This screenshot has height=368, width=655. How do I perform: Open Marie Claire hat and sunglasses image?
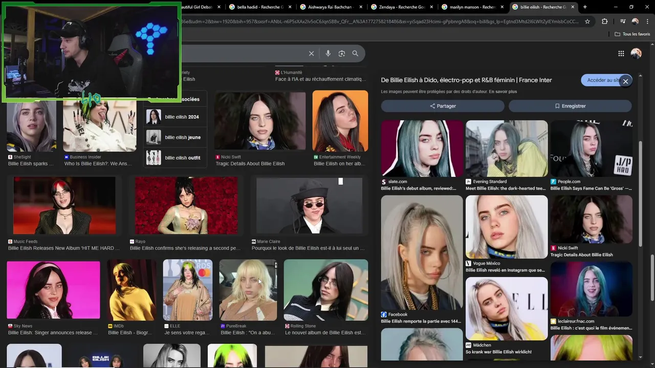click(x=309, y=205)
